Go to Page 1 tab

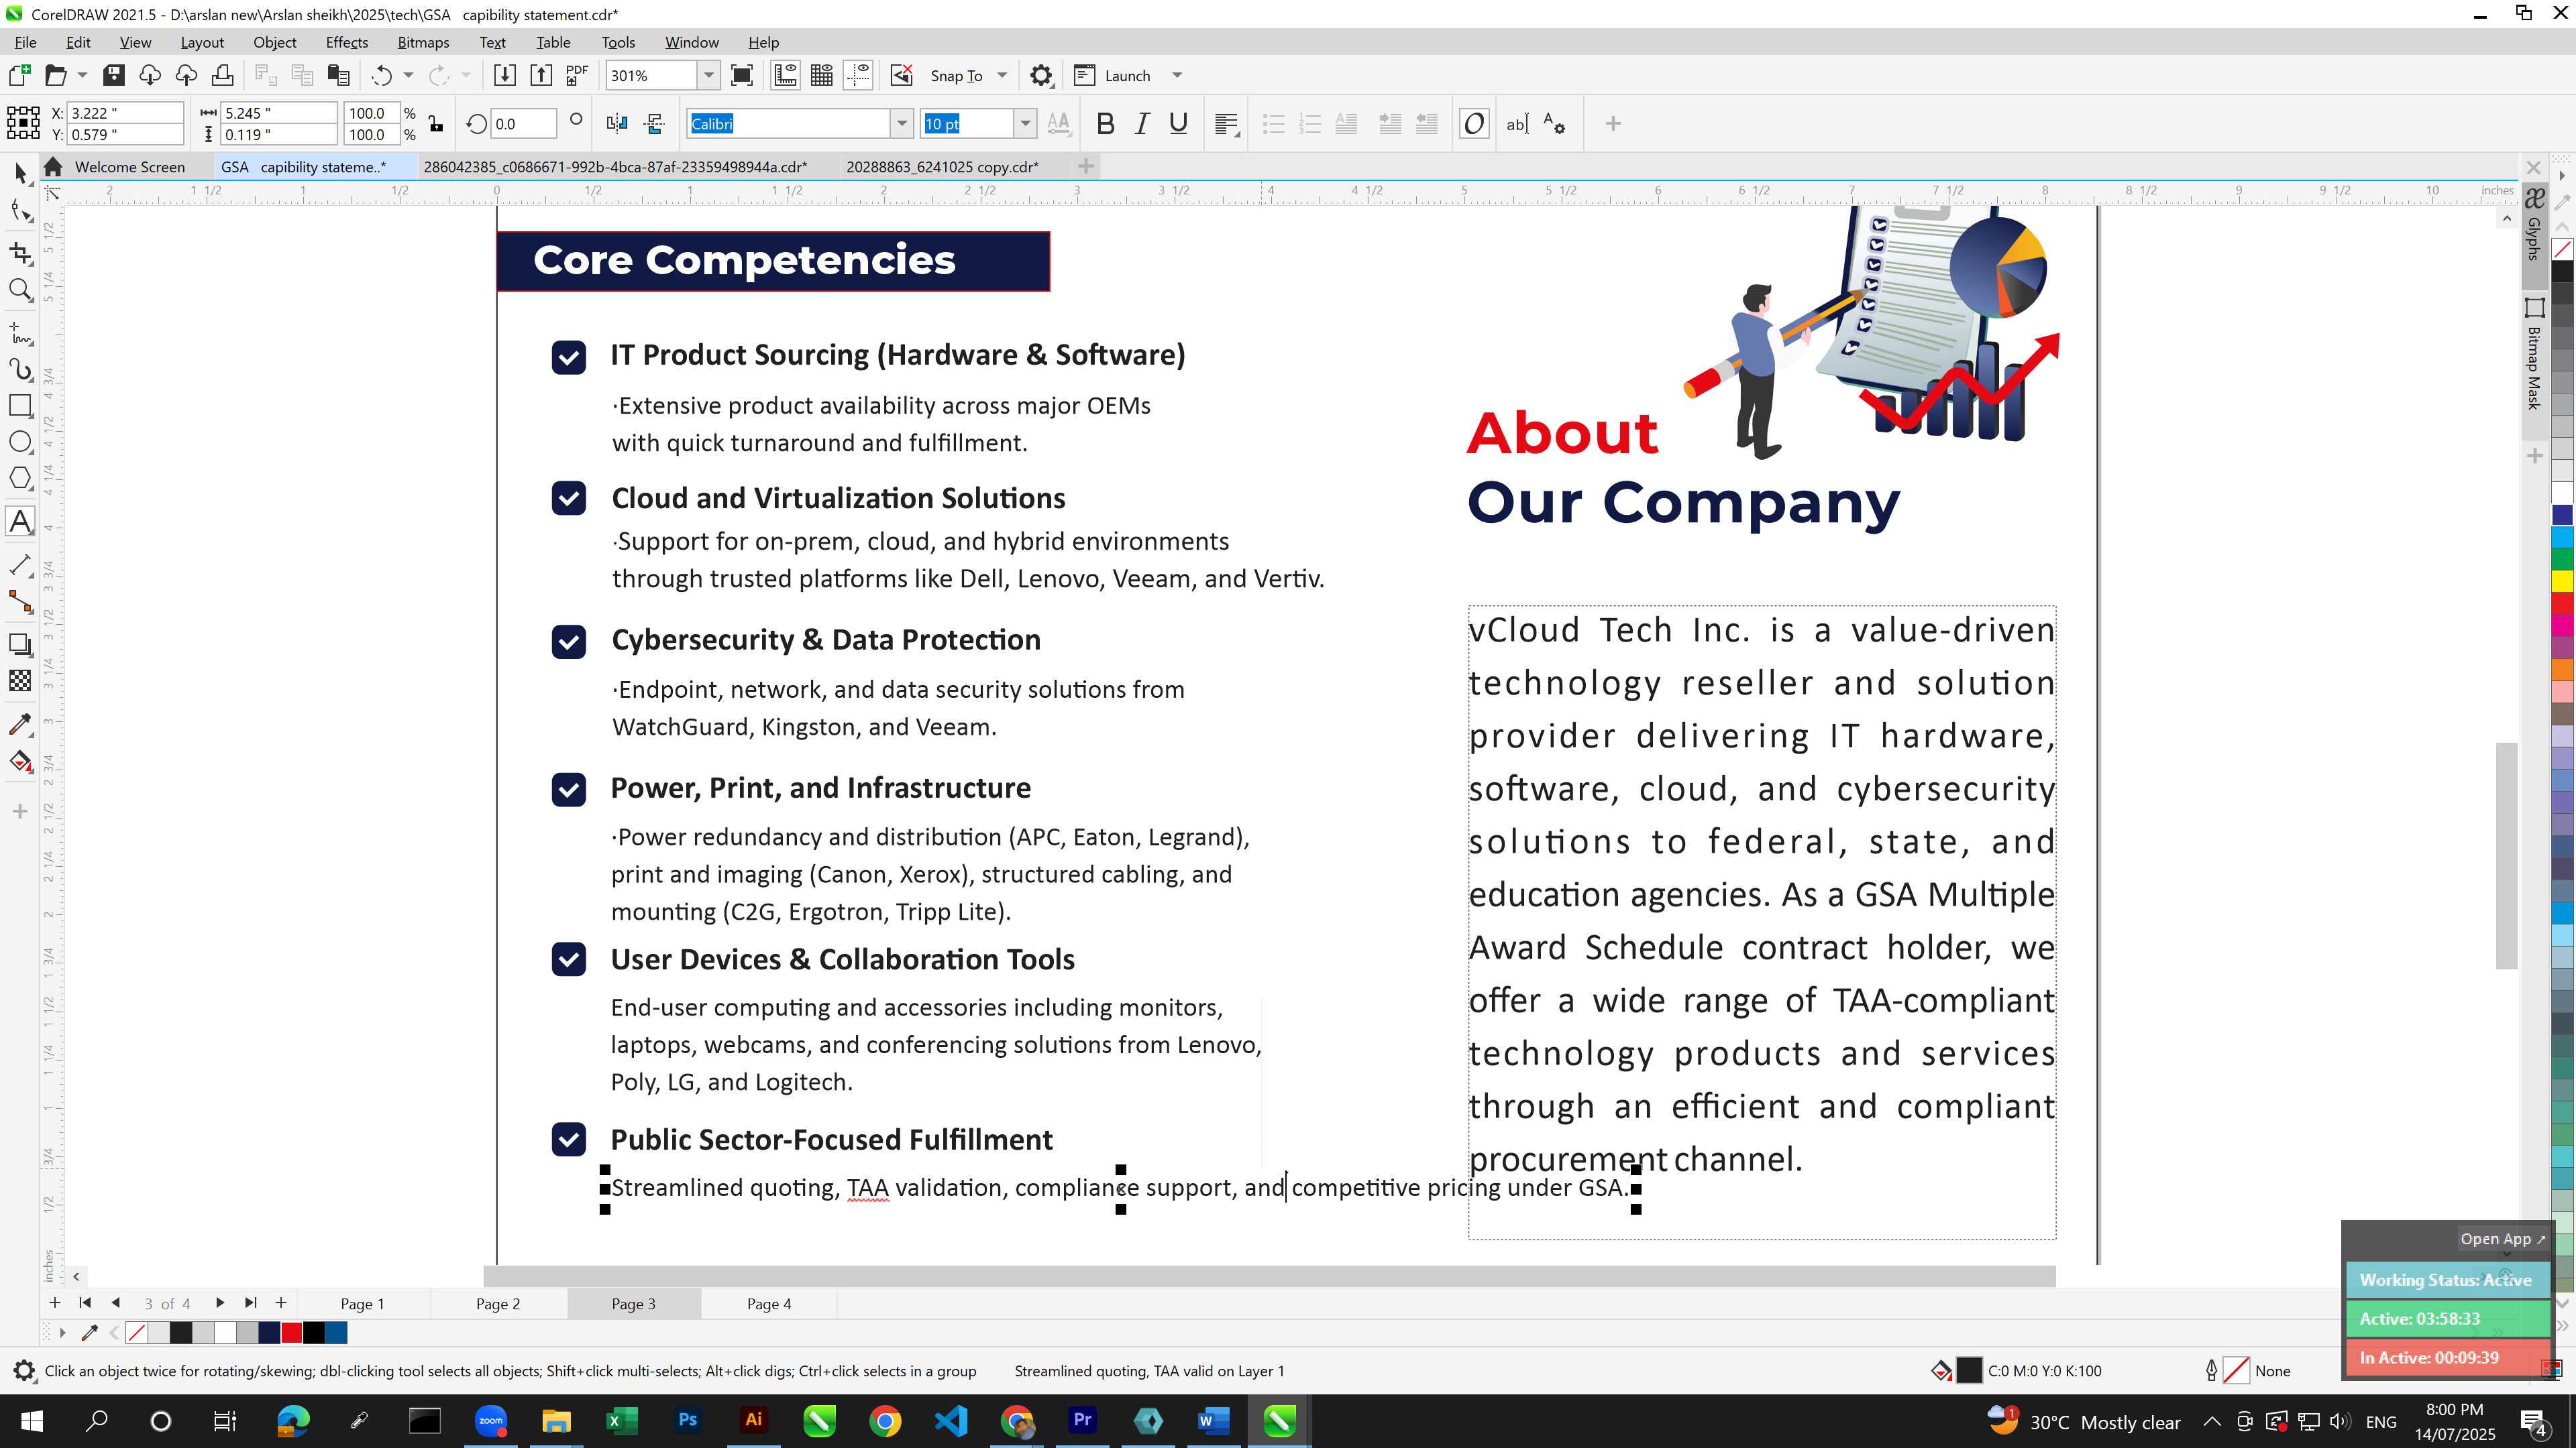[362, 1303]
